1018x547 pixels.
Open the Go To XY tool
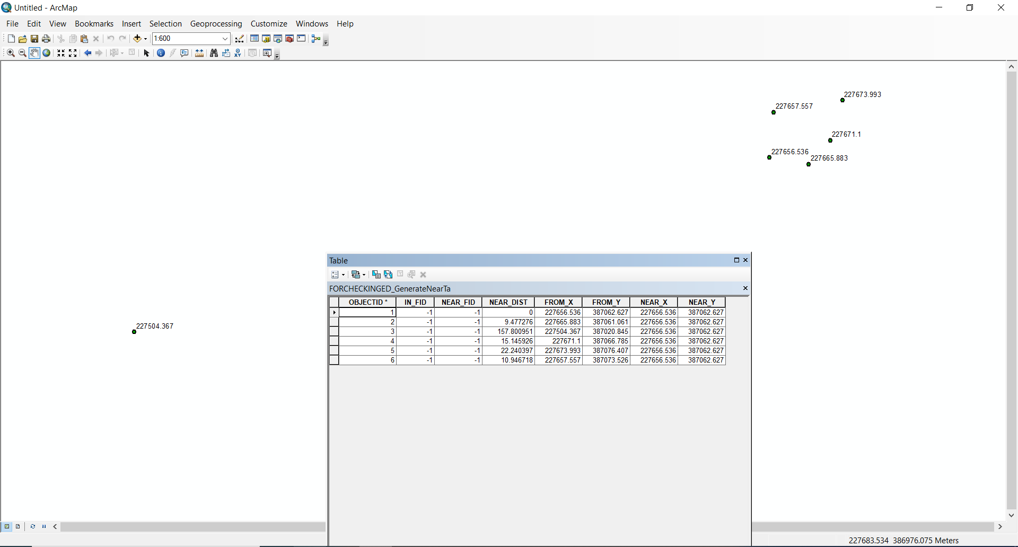(238, 53)
